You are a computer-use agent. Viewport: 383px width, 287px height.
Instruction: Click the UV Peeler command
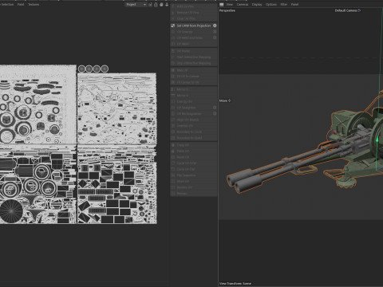[194, 51]
